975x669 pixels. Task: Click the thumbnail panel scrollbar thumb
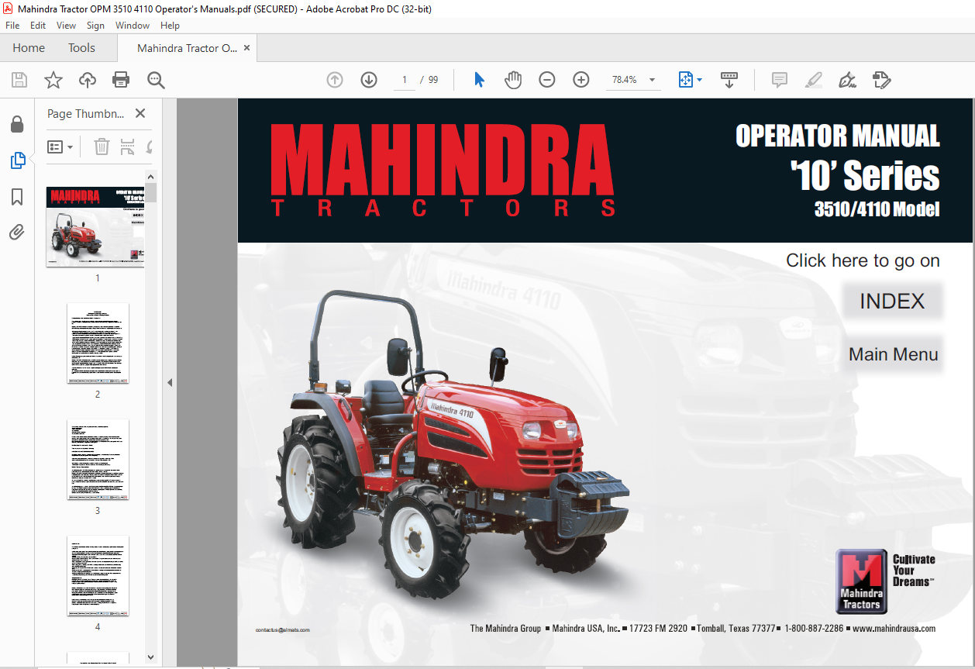[151, 192]
